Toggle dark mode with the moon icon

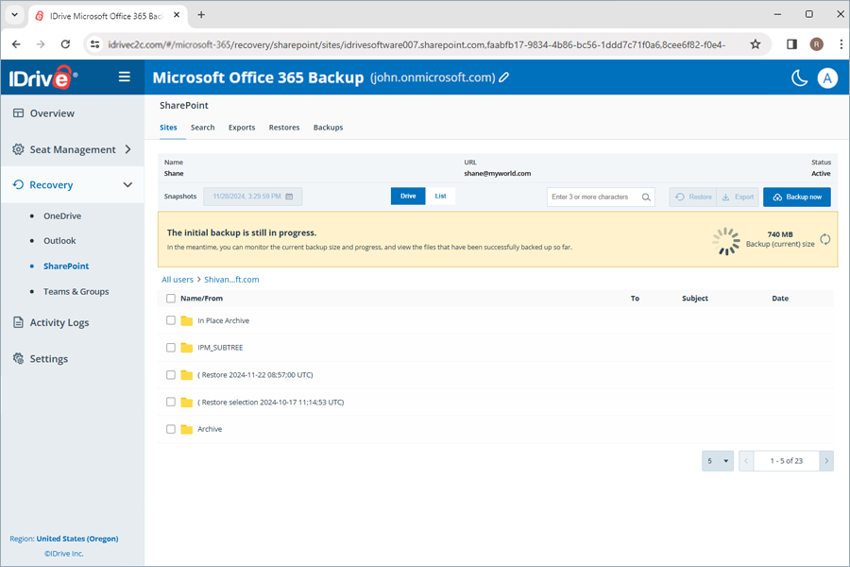click(797, 77)
